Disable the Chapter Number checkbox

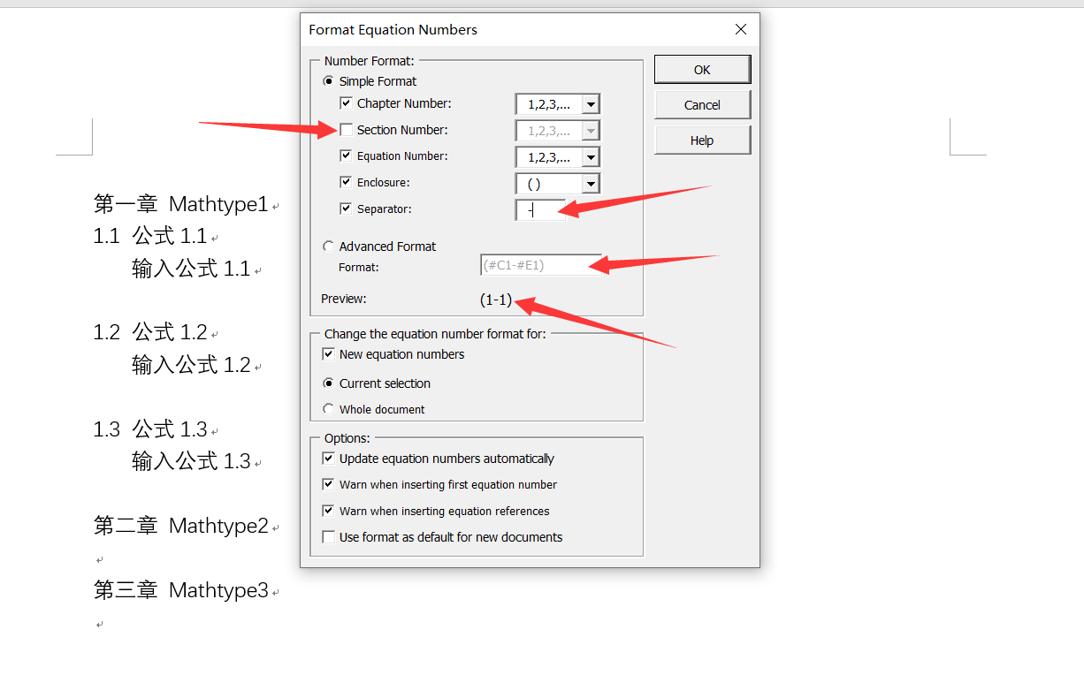pos(346,102)
